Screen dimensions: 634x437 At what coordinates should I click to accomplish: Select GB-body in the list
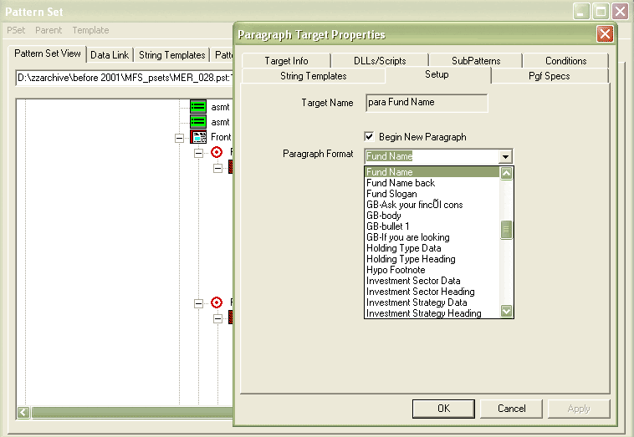coord(432,216)
